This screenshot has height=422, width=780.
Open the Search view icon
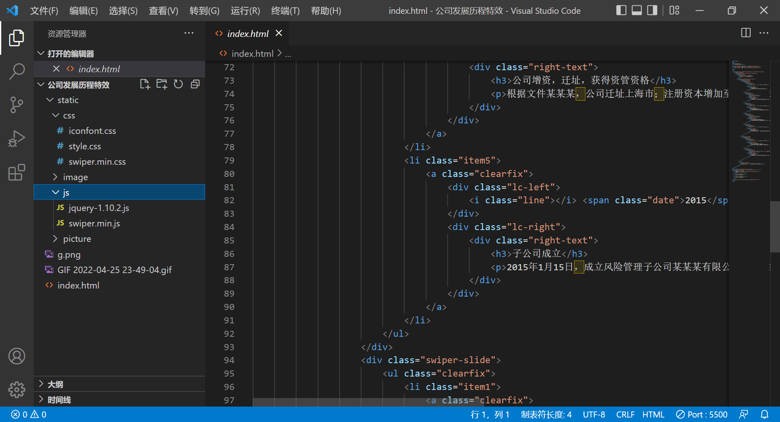17,71
